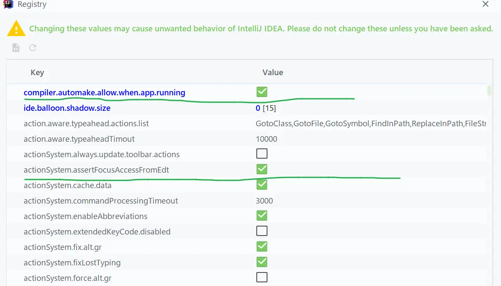The image size is (501, 286).
Task: Click the IntelliJ IDEA logo icon
Action: tap(8, 4)
